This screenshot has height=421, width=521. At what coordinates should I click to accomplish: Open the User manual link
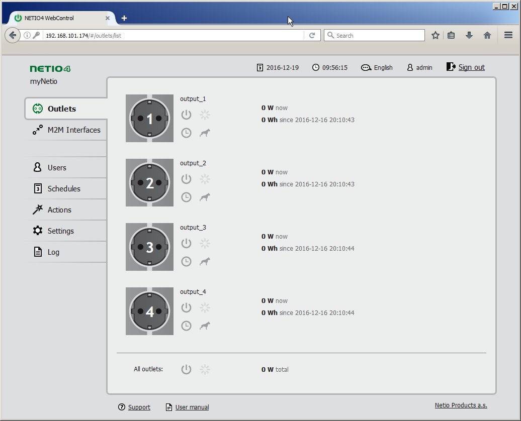192,407
